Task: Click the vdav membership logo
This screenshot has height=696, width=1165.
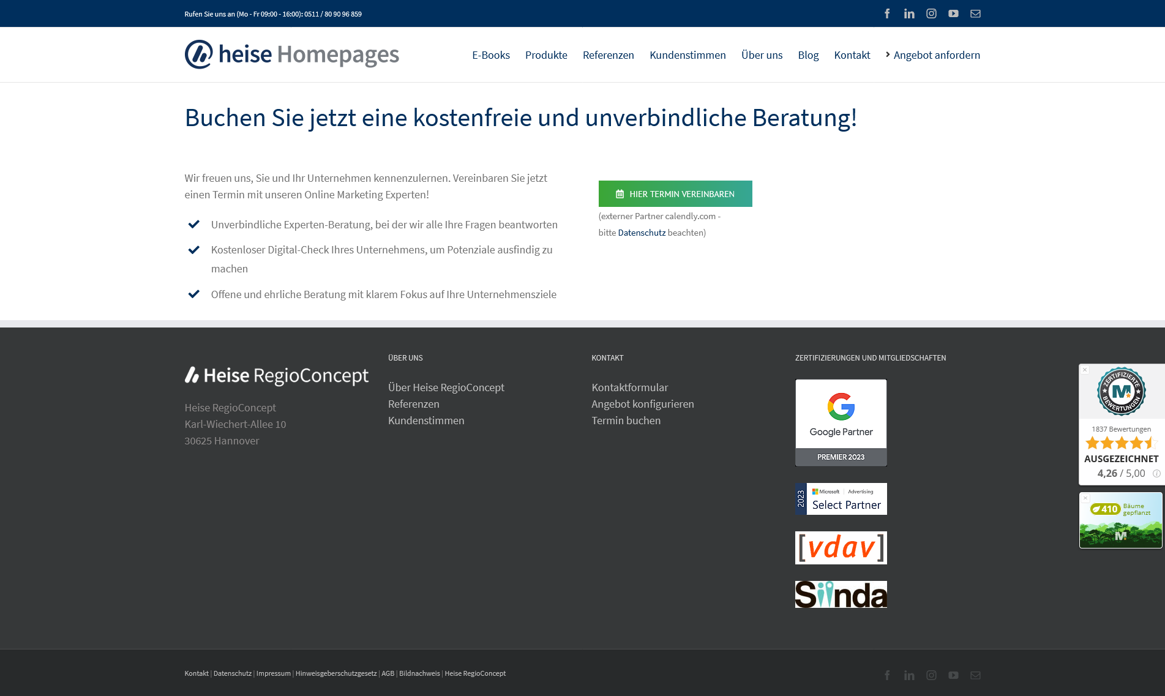Action: pos(841,547)
